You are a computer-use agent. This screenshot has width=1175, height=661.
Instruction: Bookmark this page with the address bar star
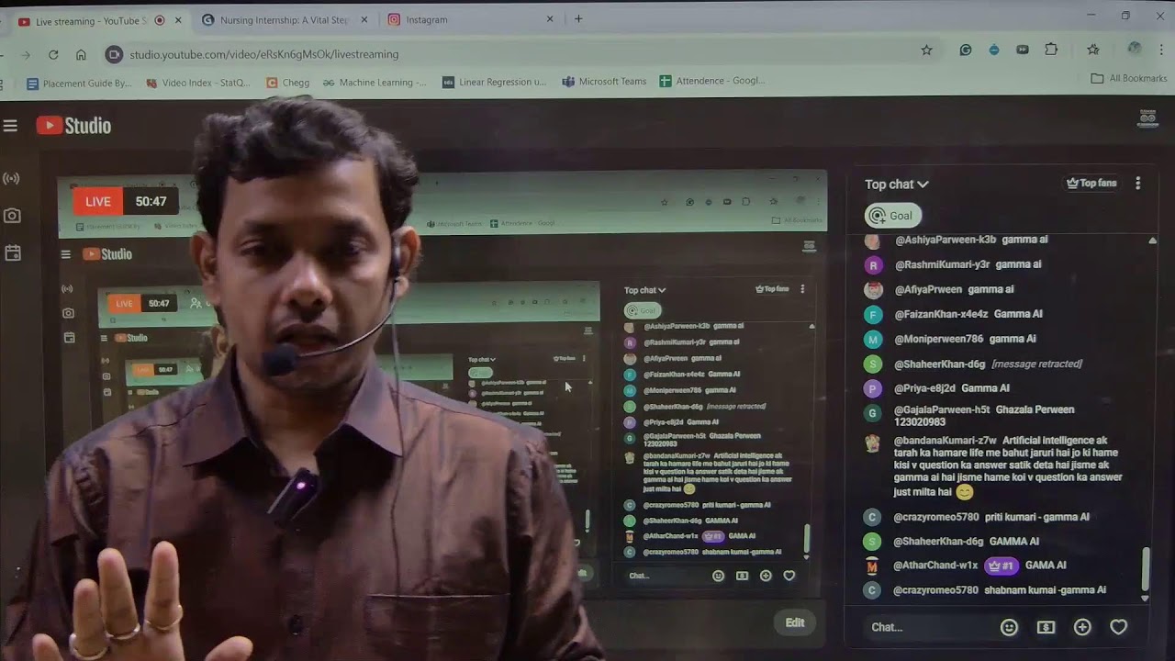point(926,50)
